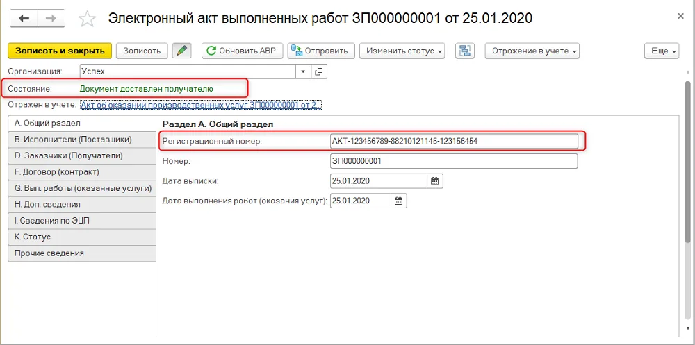Open document structure icon next to Изменить статус
This screenshot has height=345, width=695.
[465, 51]
